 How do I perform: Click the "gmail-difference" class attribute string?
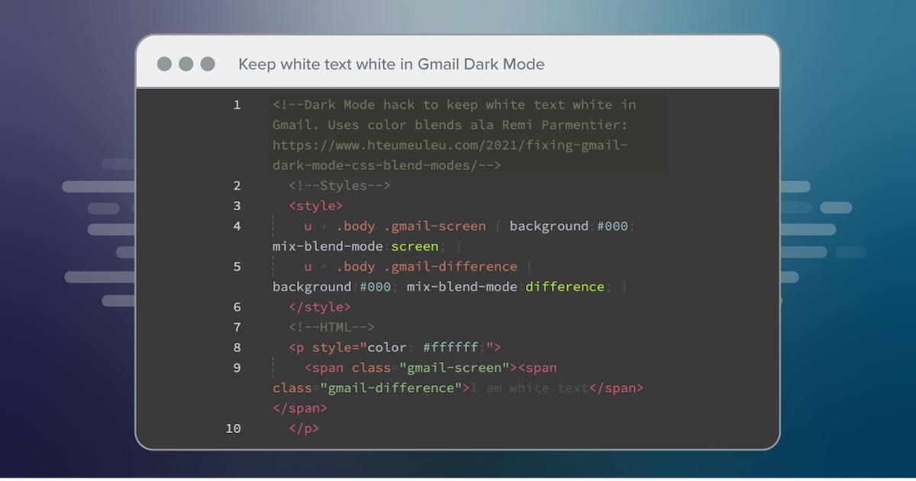click(x=391, y=387)
